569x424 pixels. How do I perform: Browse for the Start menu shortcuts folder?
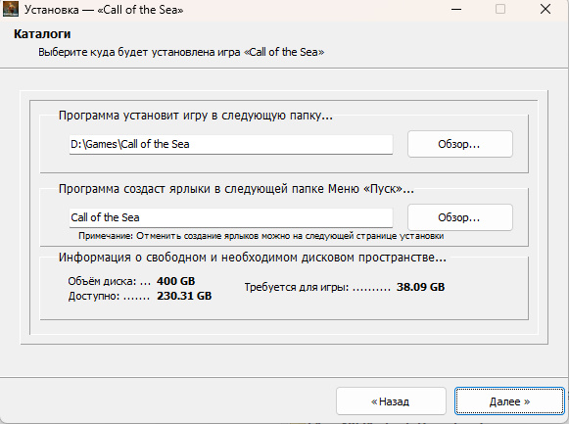tap(459, 217)
